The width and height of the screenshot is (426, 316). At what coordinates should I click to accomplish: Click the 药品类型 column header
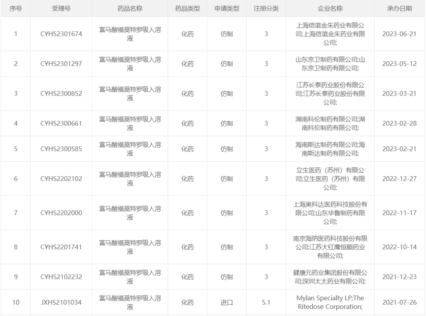pyautogui.click(x=187, y=8)
